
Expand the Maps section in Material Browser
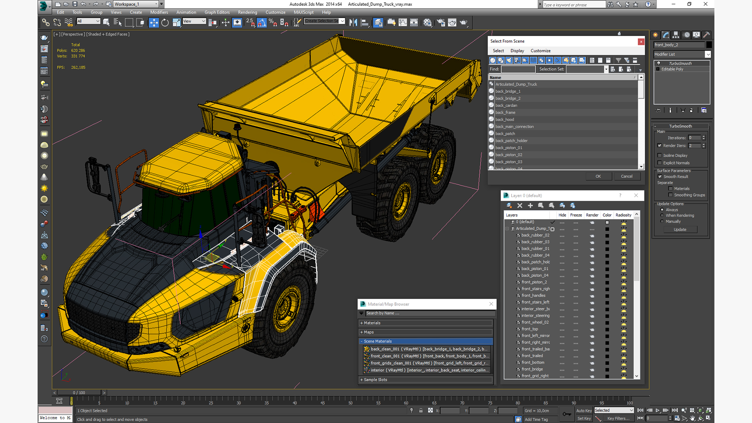click(426, 332)
